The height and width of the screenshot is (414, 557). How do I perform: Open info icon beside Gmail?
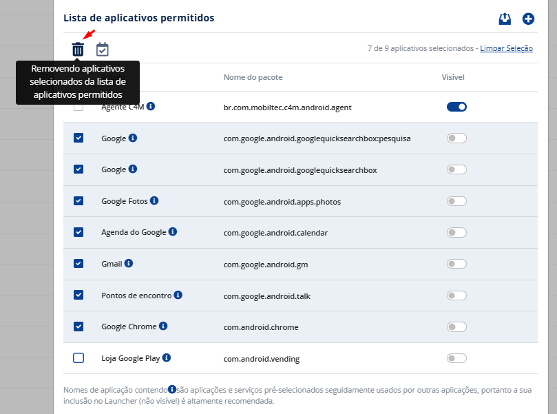click(x=129, y=263)
